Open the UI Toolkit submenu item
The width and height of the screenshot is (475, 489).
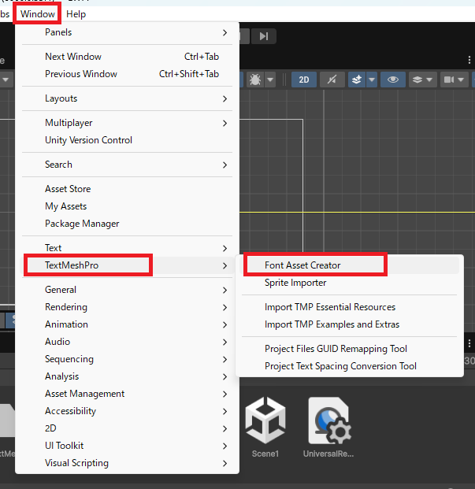[x=127, y=446]
